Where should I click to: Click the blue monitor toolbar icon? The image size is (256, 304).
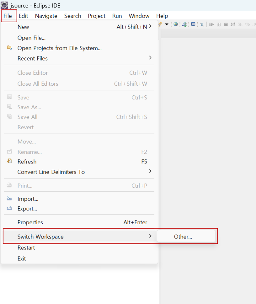(193, 25)
